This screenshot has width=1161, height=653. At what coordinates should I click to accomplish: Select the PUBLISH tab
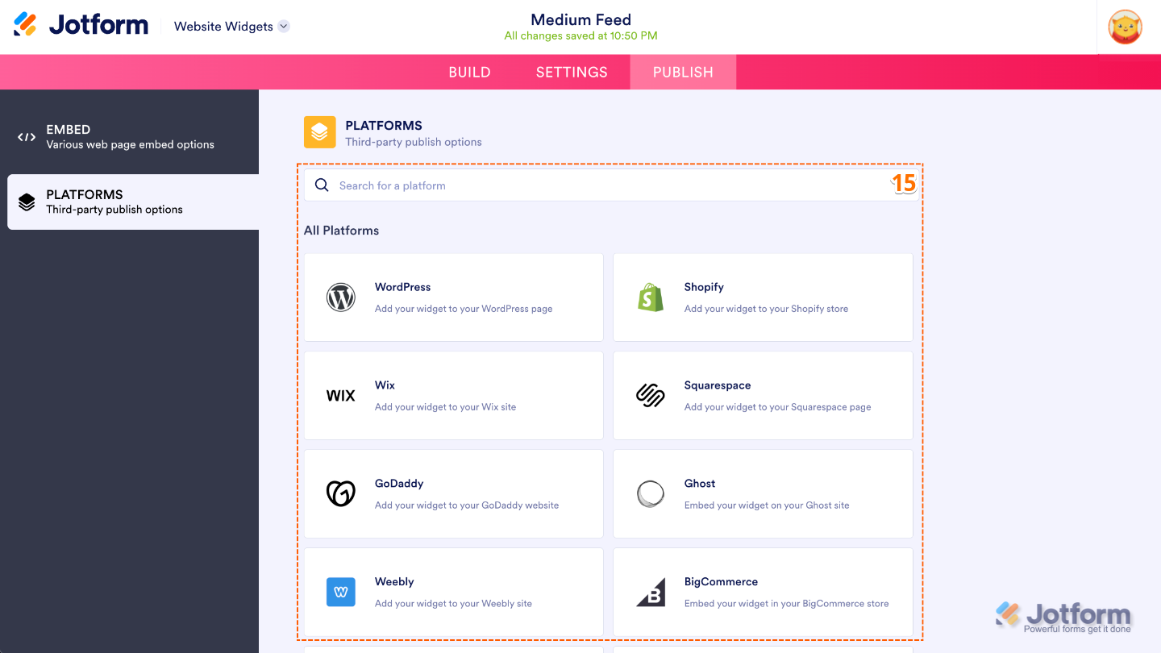[x=683, y=72]
